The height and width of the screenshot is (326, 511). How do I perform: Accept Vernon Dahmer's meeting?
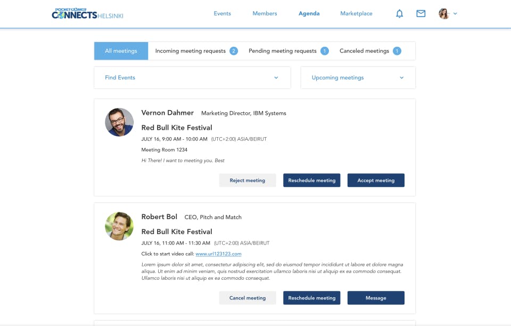376,180
